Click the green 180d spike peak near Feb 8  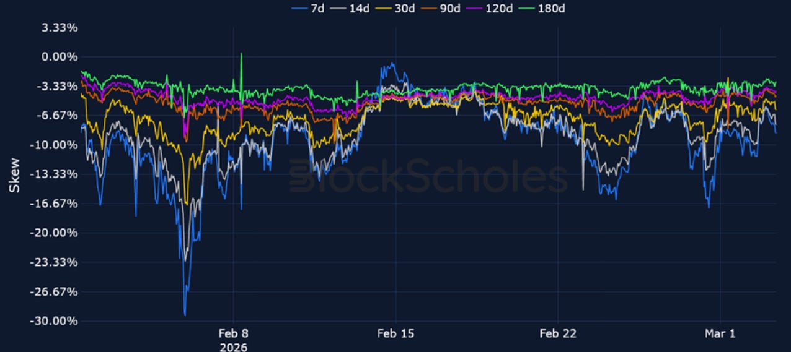tap(241, 54)
